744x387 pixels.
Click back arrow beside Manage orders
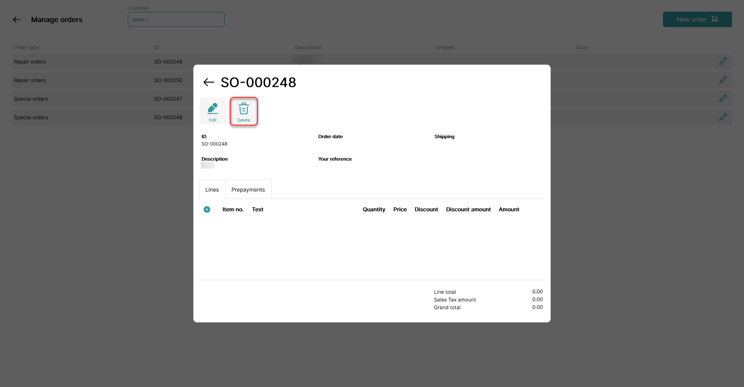(17, 19)
